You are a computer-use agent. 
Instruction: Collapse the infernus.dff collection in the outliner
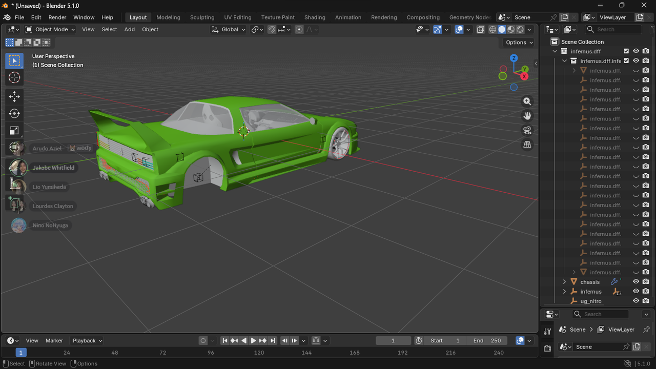click(555, 51)
